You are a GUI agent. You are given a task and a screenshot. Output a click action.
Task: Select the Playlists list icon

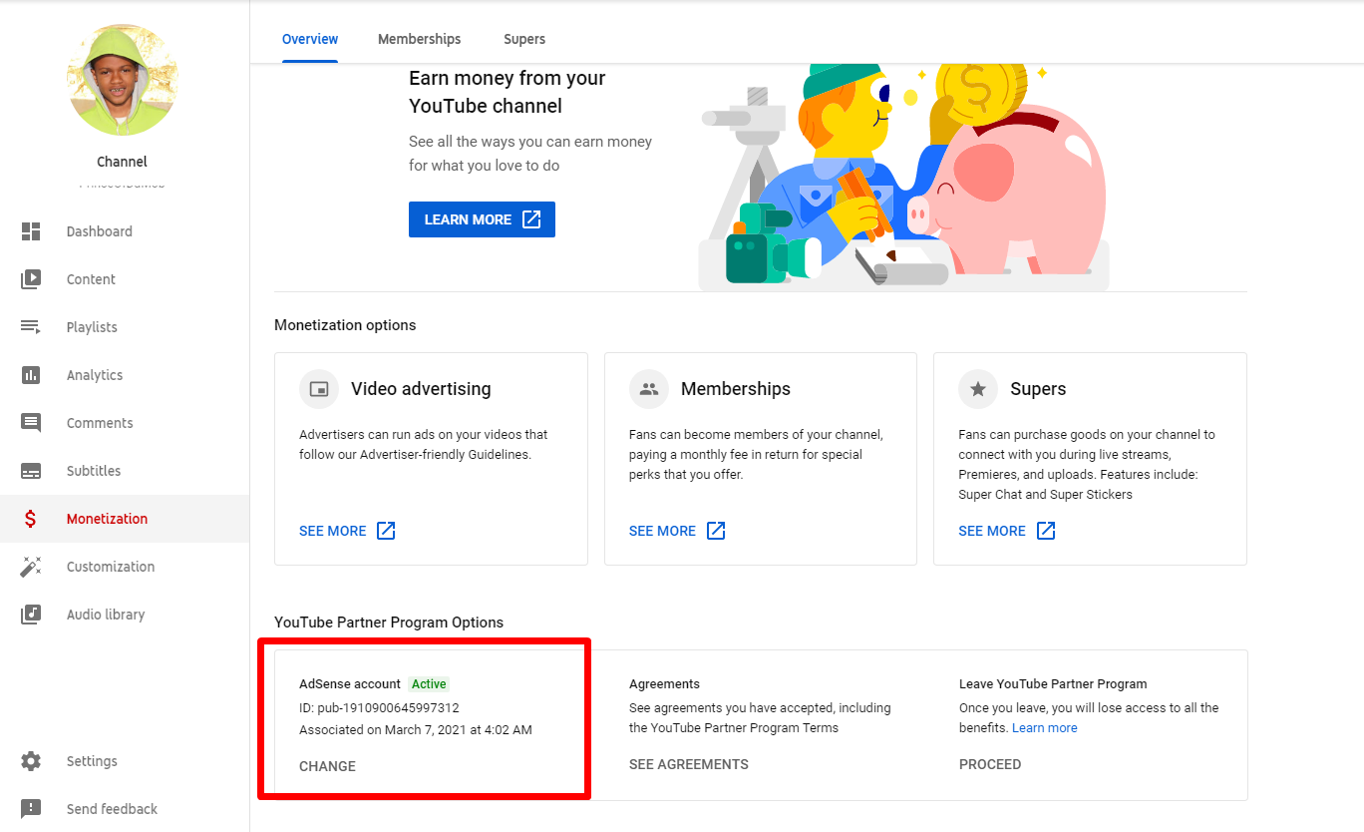[31, 327]
